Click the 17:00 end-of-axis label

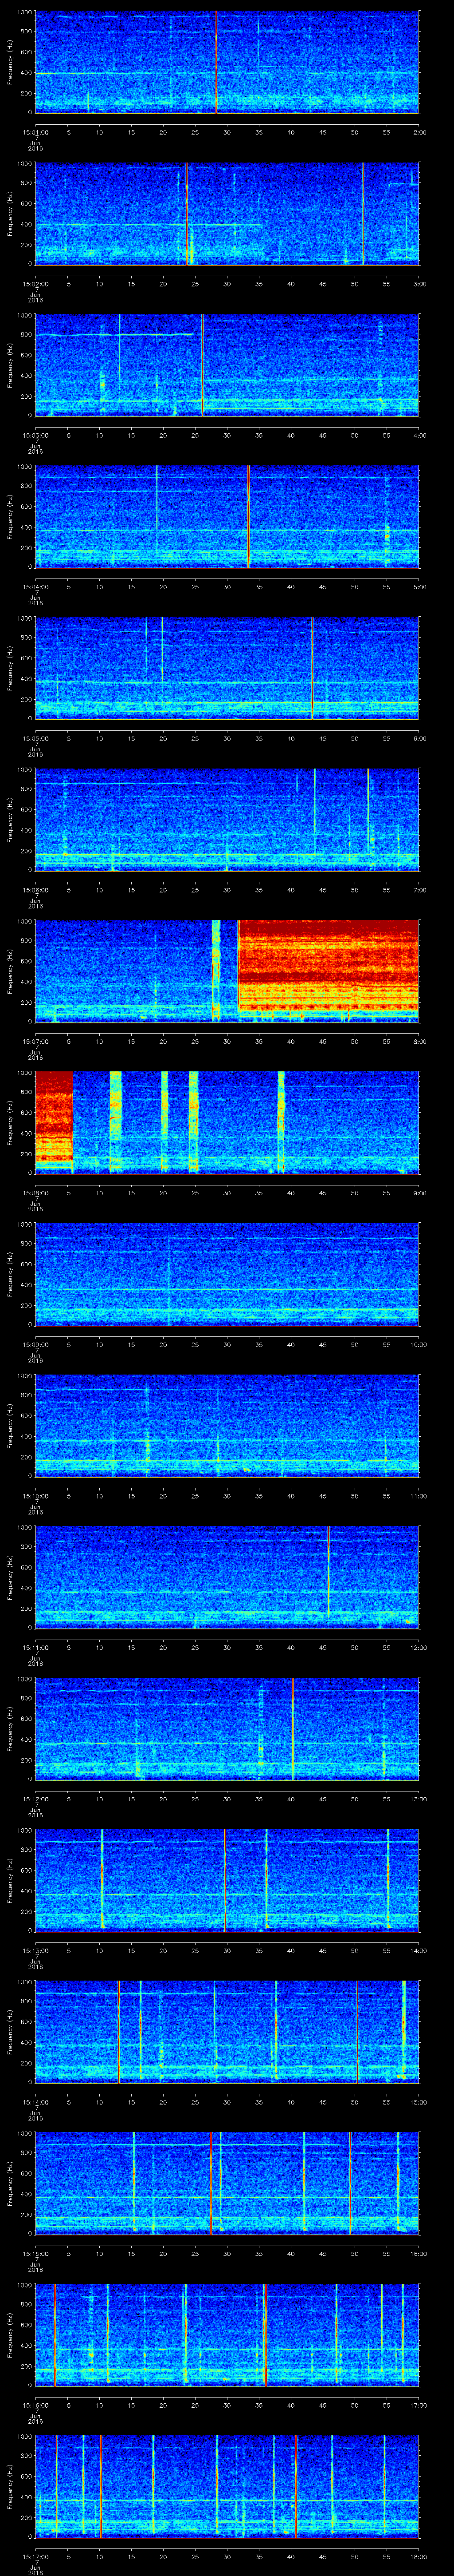[x=419, y=2404]
